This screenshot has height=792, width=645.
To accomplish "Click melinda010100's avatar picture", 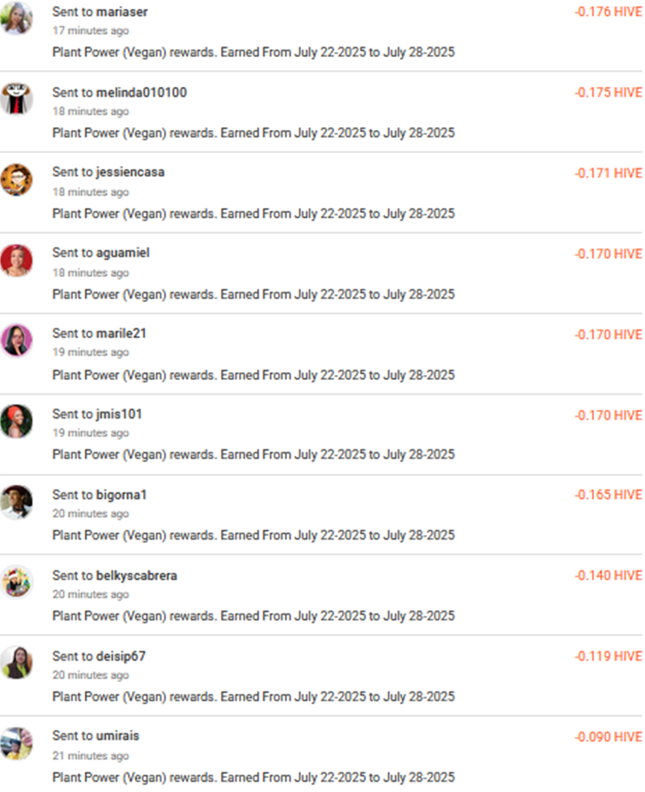I will pyautogui.click(x=17, y=99).
